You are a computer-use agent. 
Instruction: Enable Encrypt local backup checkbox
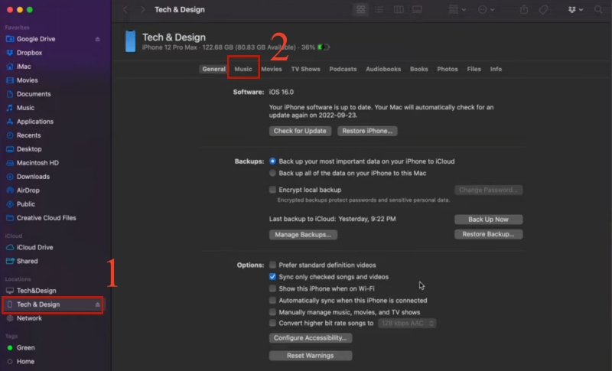(272, 190)
